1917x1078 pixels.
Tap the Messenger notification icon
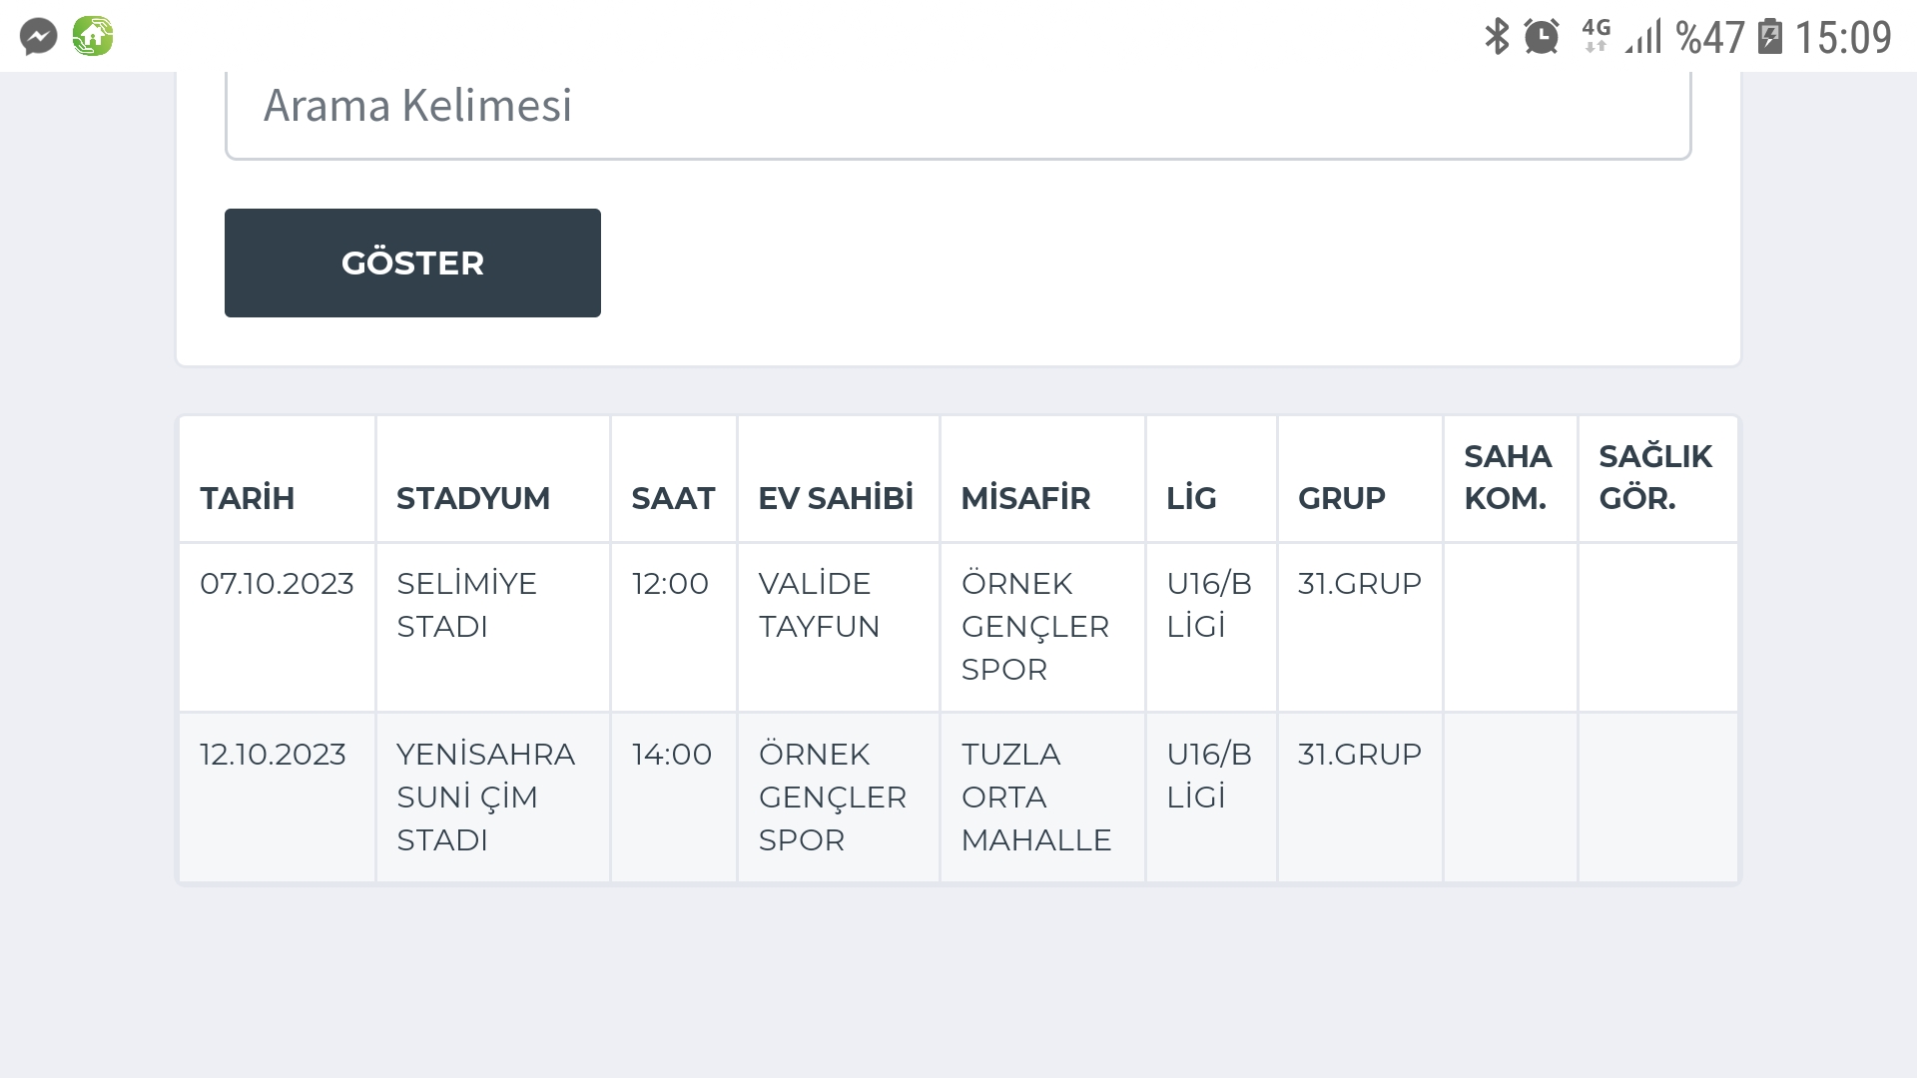[39, 37]
